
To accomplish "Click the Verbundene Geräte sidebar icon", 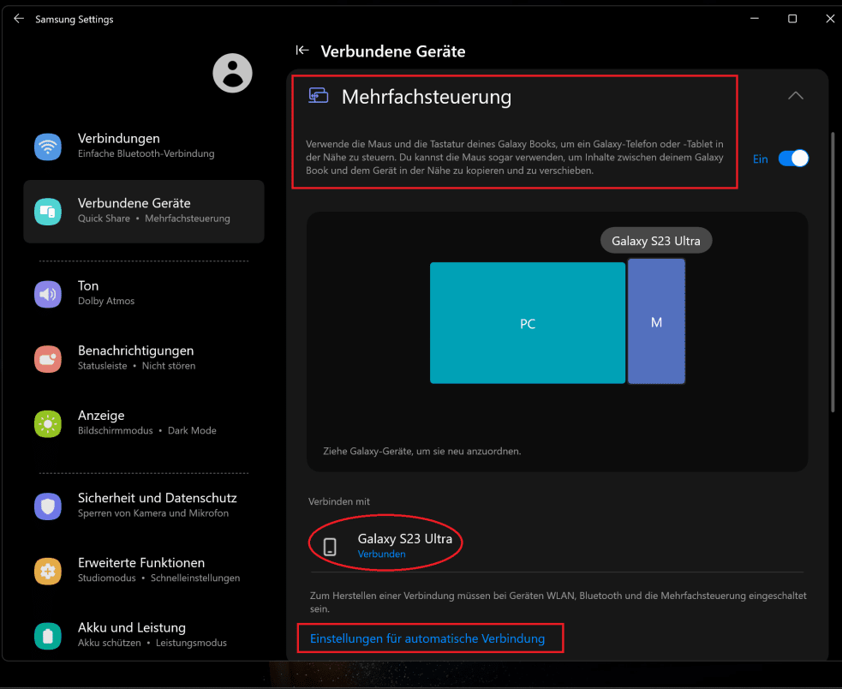I will pos(48,212).
